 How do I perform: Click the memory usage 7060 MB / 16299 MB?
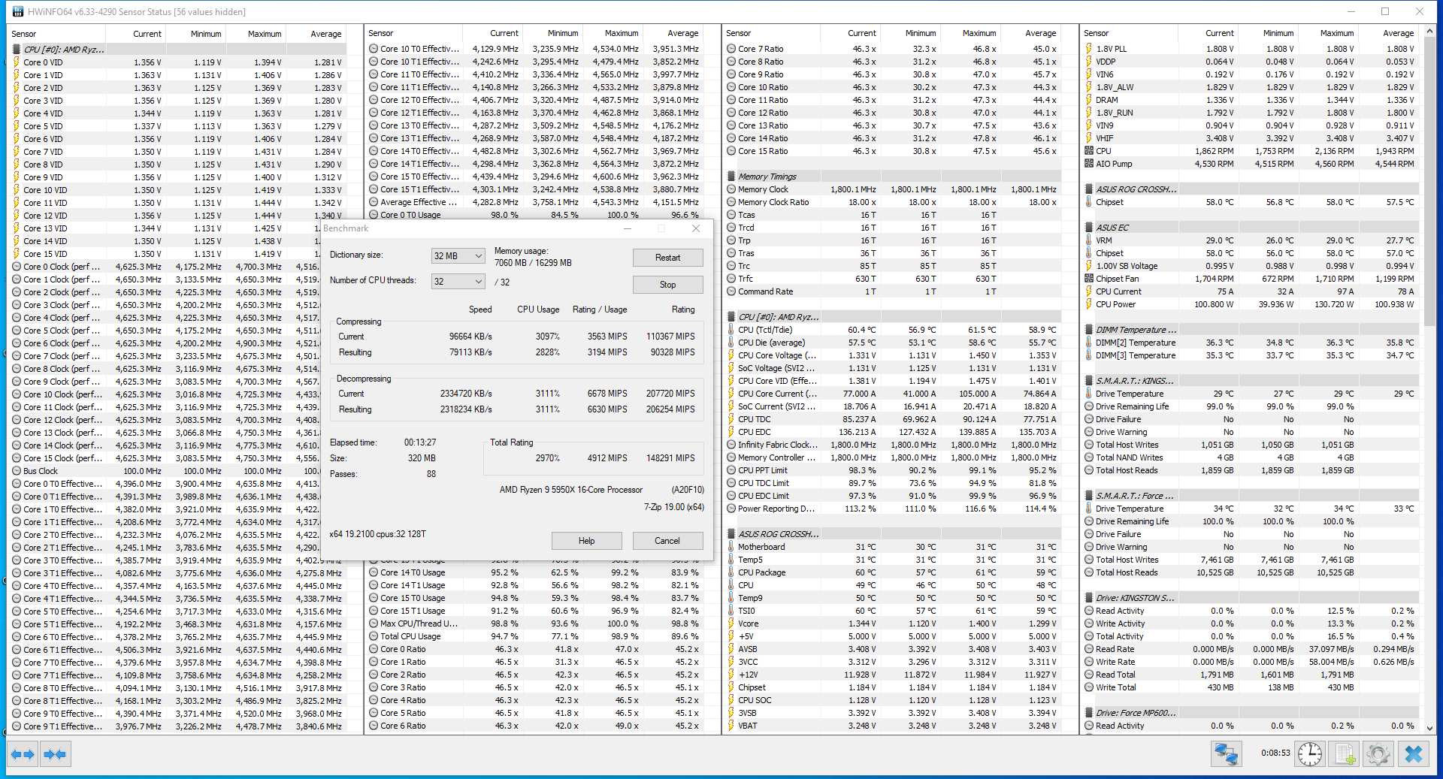tap(533, 263)
